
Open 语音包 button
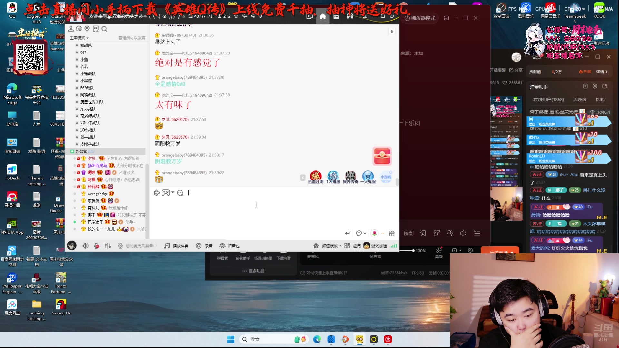click(x=229, y=246)
